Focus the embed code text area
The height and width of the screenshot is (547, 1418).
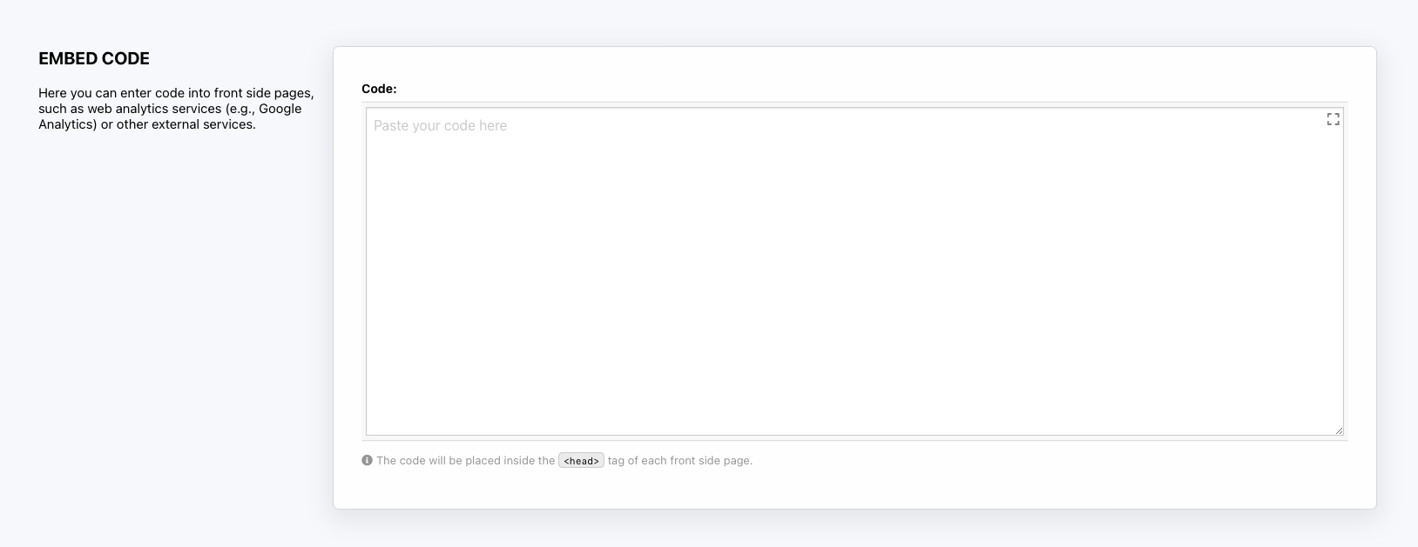(x=854, y=278)
